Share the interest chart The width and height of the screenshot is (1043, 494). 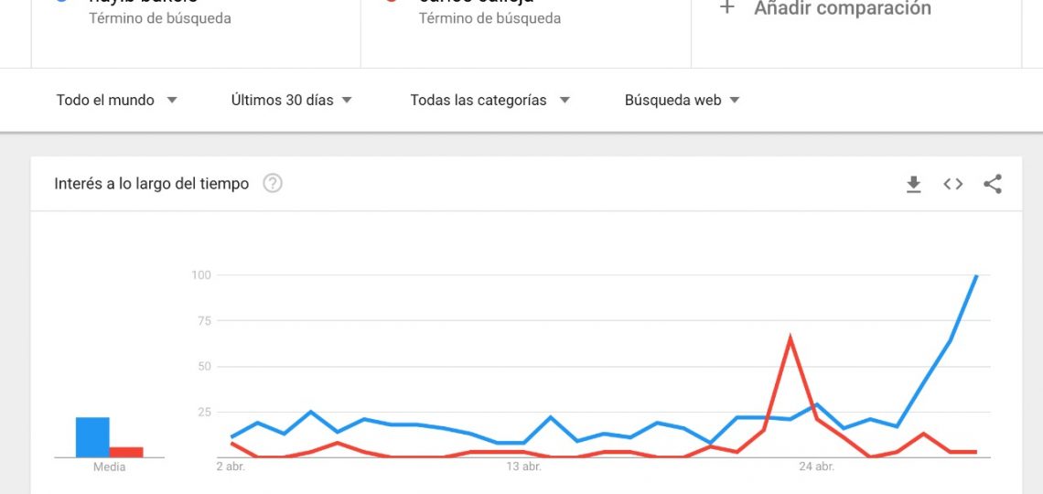pos(993,184)
